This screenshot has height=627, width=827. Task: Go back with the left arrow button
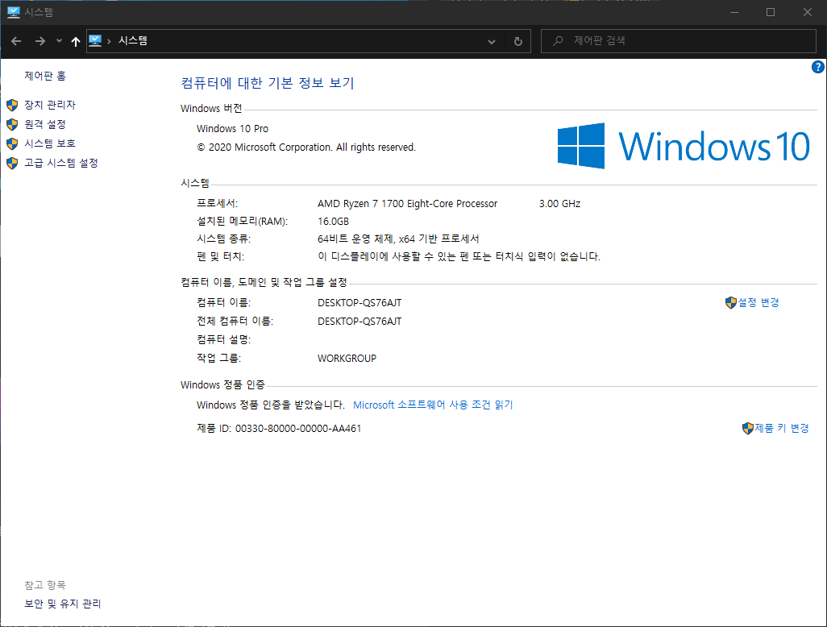[16, 41]
